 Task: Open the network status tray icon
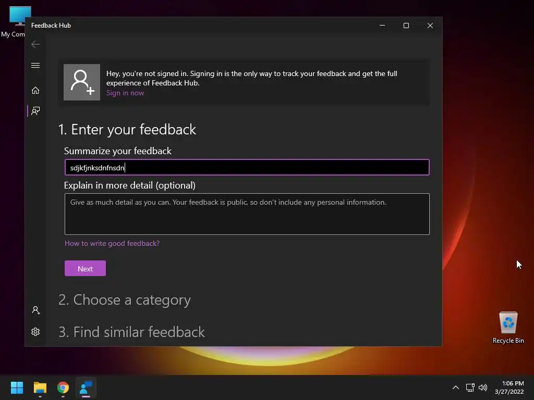pos(470,387)
